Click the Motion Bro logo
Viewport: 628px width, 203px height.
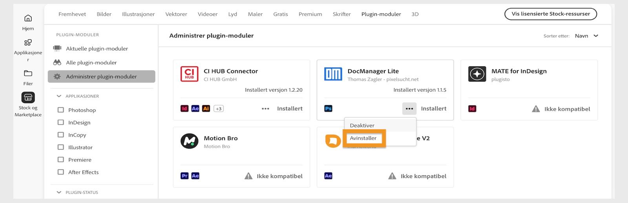(189, 141)
